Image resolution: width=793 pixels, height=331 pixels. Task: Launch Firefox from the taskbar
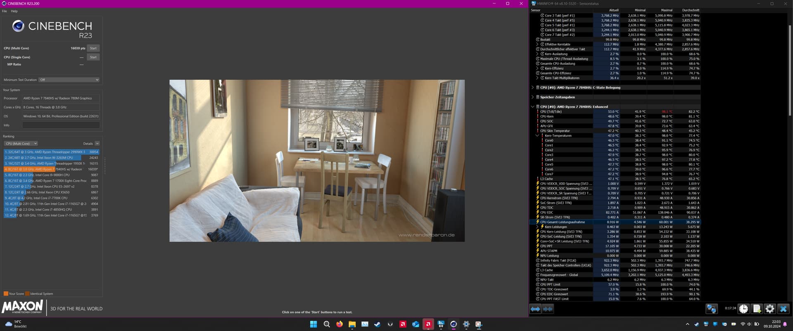pyautogui.click(x=340, y=324)
